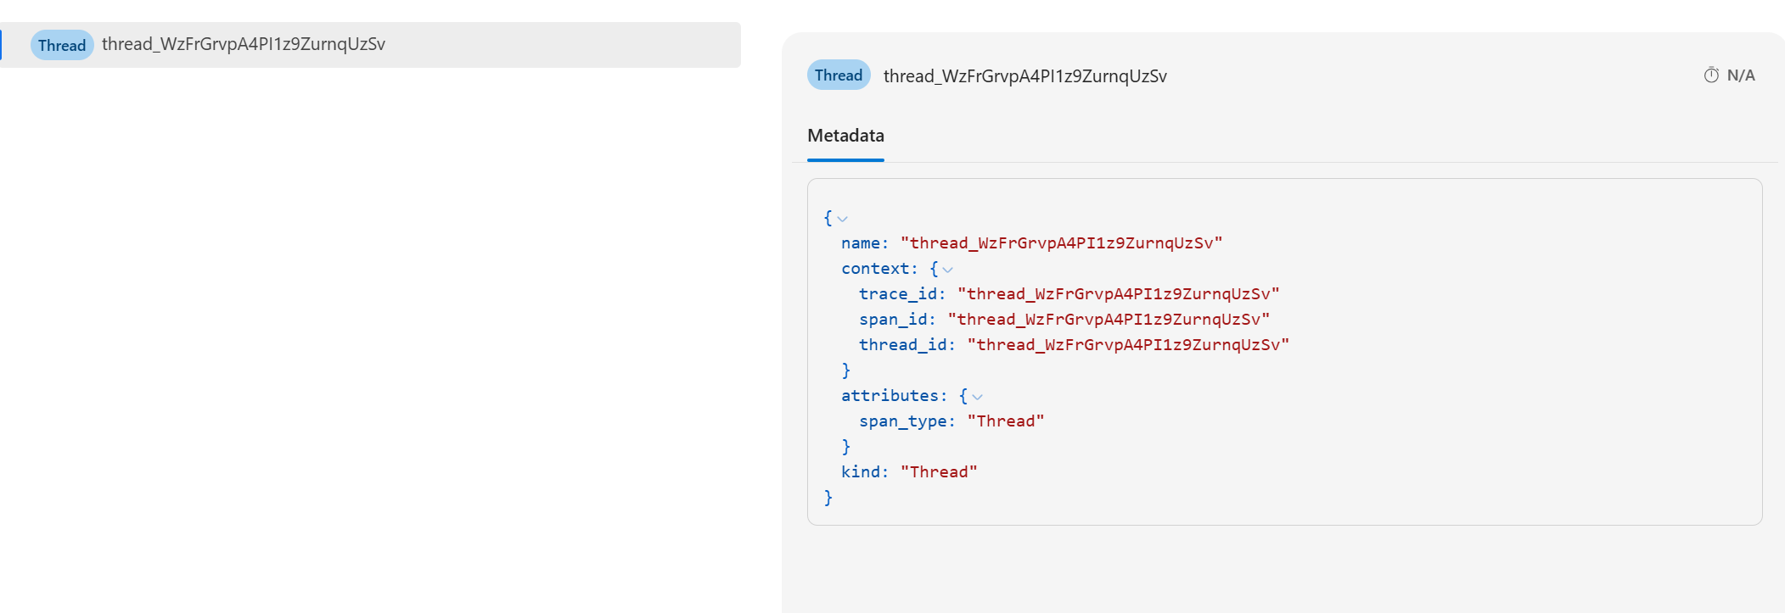Image resolution: width=1785 pixels, height=613 pixels.
Task: Open the Metadata tab
Action: click(x=845, y=136)
